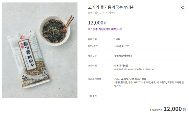The width and height of the screenshot is (189, 113).
Task: Click the share icon button
Action: coord(182,8)
